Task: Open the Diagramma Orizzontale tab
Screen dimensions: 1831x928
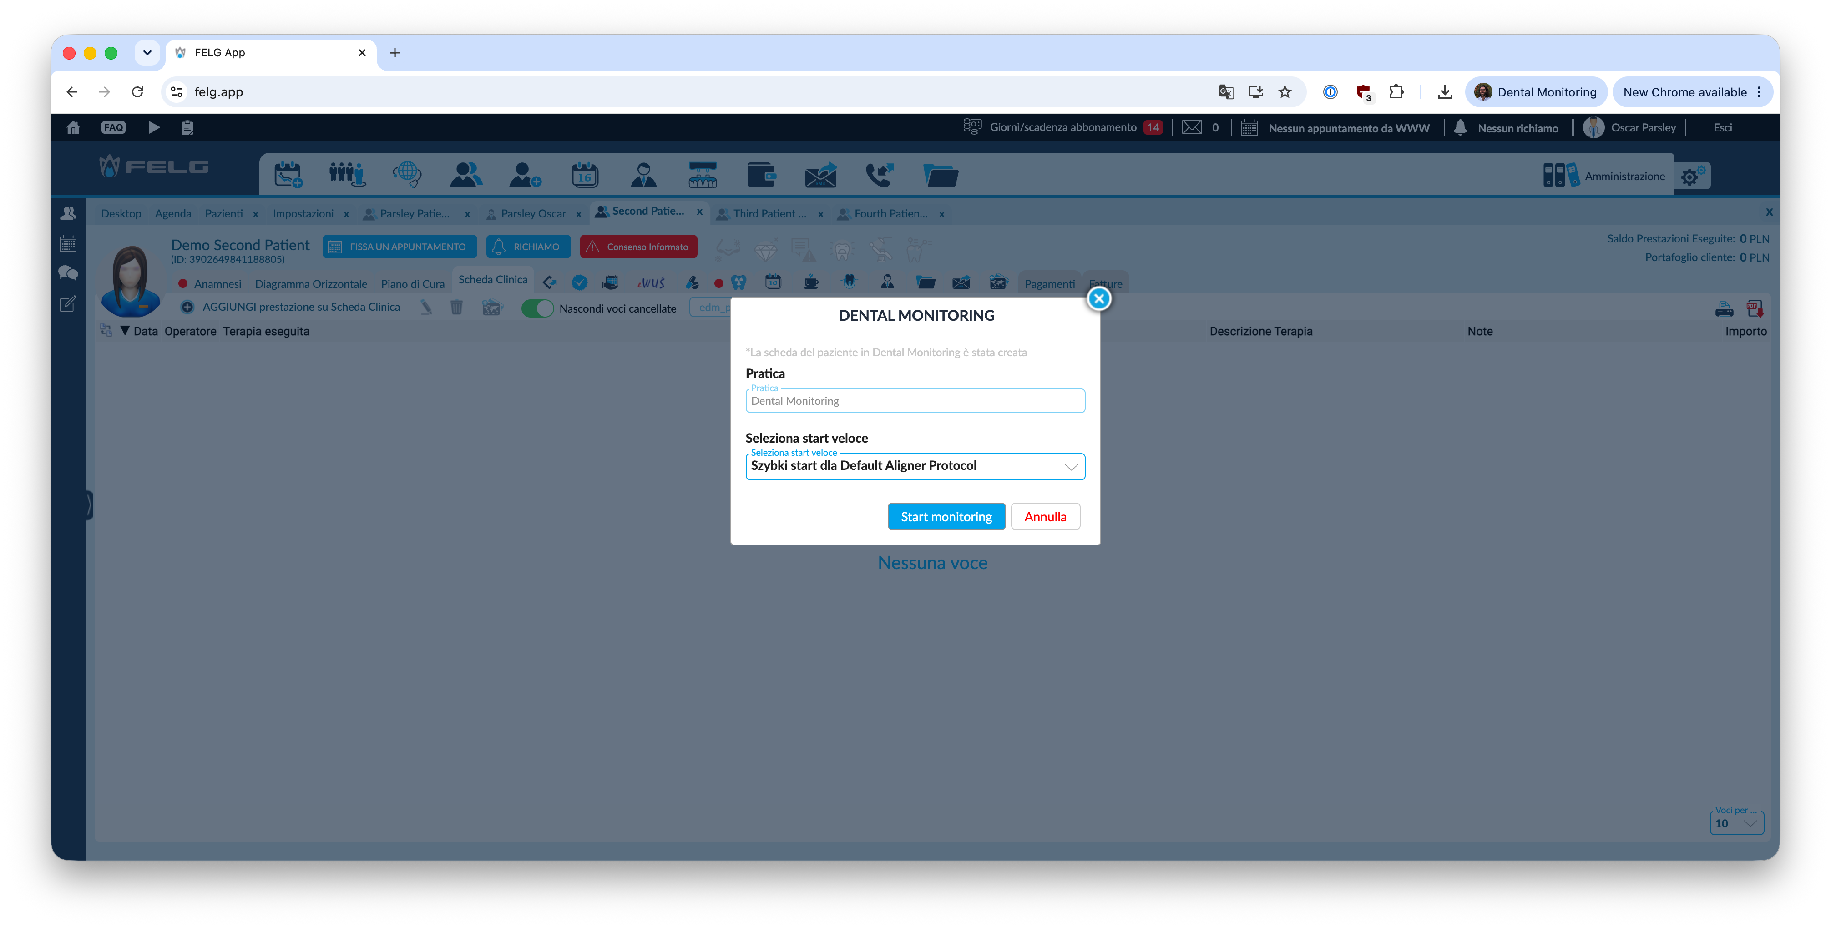Action: tap(311, 283)
